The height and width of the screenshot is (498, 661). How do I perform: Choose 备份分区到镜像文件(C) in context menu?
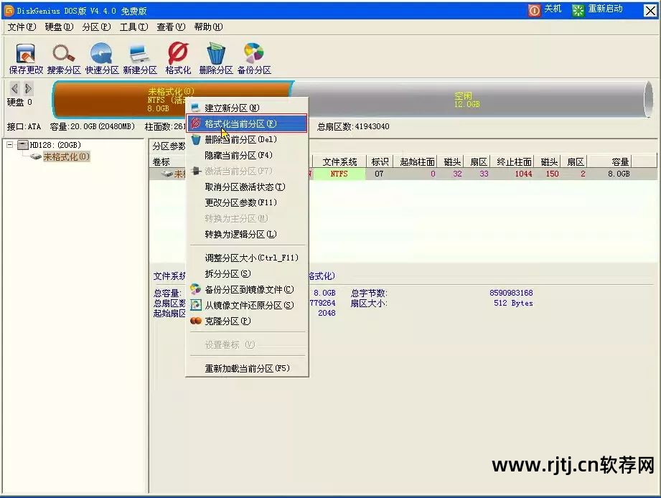[x=247, y=289]
